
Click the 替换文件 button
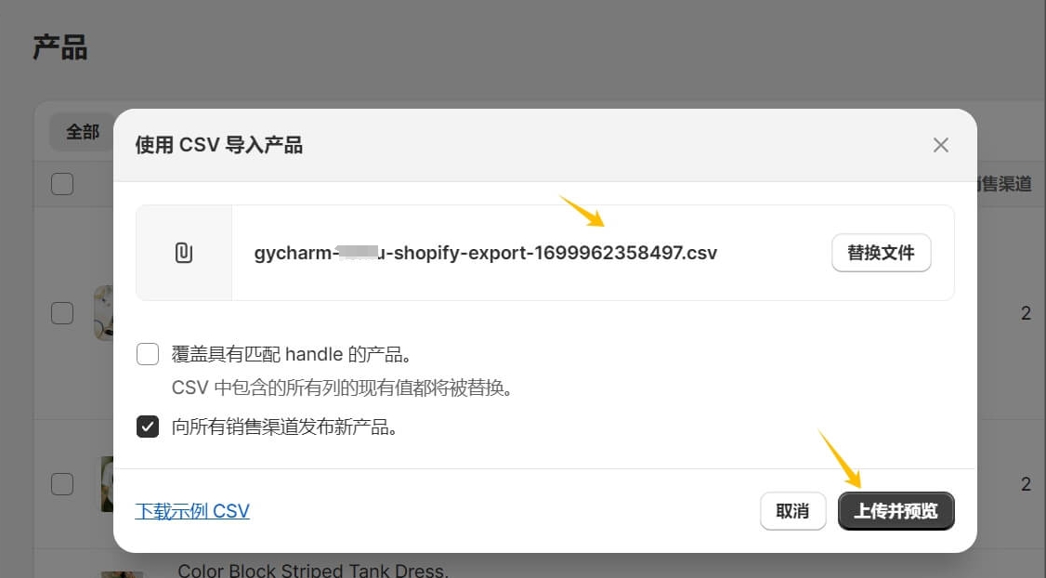tap(882, 253)
